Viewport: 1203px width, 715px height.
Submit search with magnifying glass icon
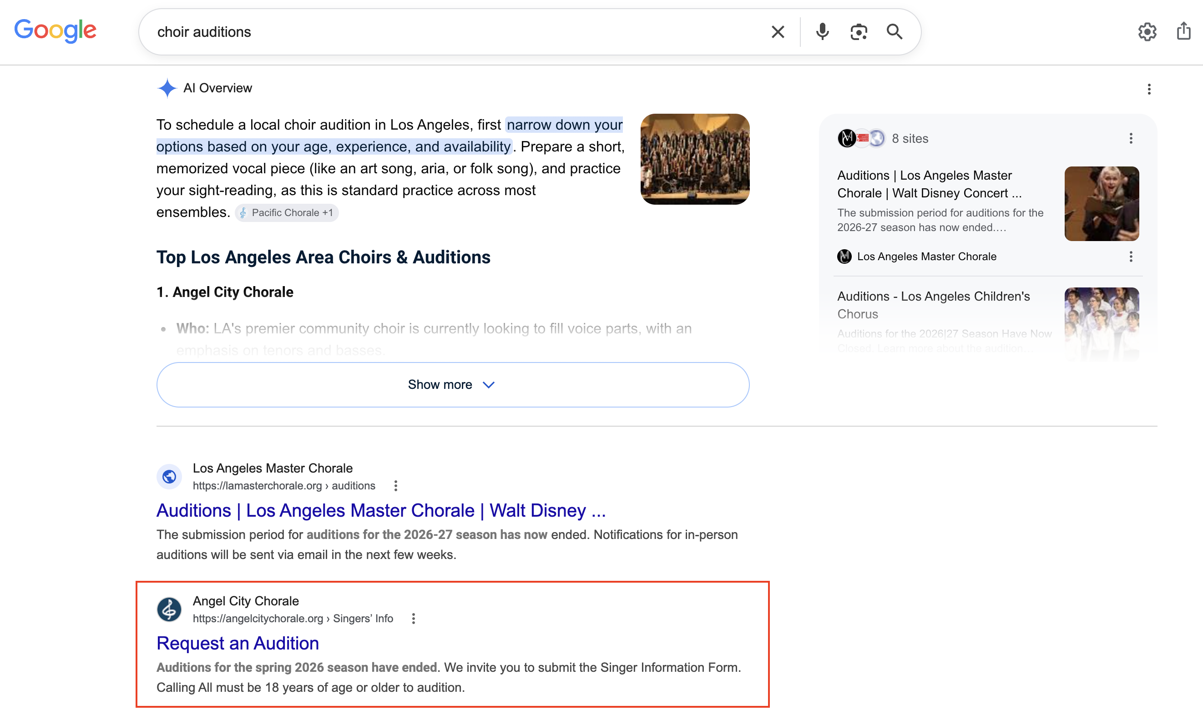coord(894,32)
